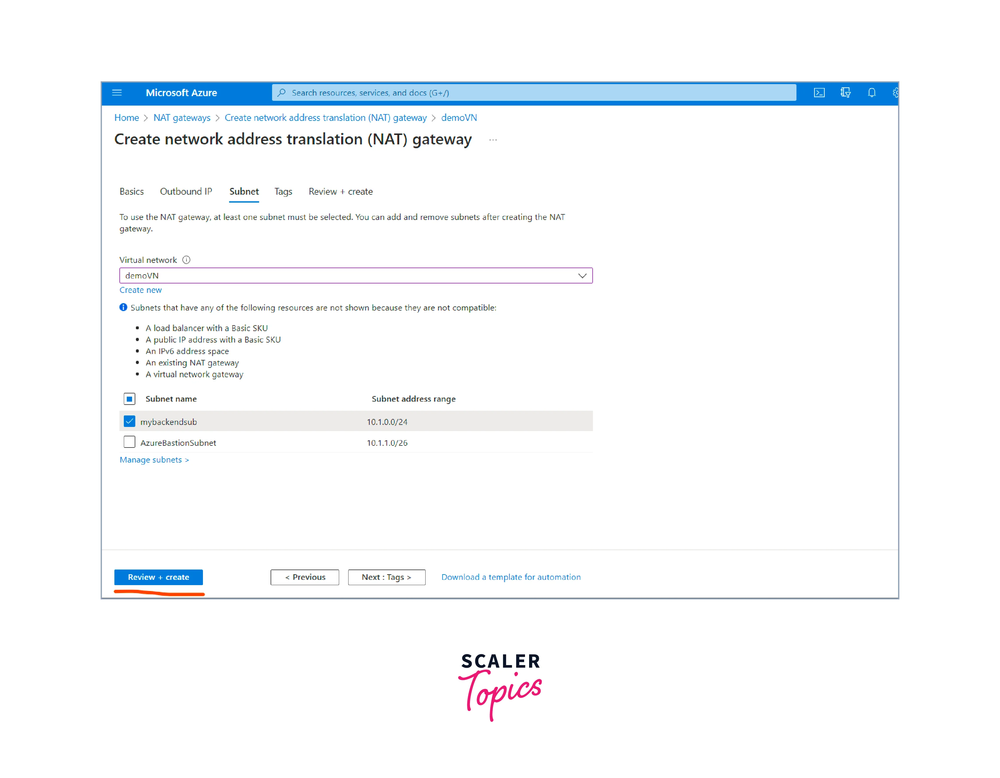The width and height of the screenshot is (1000, 778).
Task: Click the Next : Tags button
Action: pos(386,577)
